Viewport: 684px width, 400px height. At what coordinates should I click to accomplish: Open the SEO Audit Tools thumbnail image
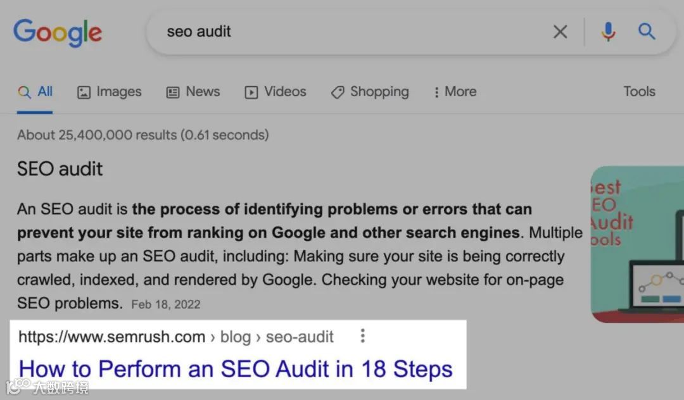637,244
